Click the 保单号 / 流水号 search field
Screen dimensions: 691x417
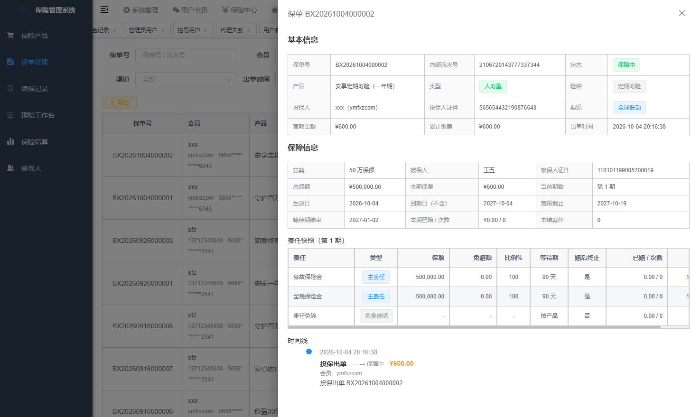click(x=186, y=55)
